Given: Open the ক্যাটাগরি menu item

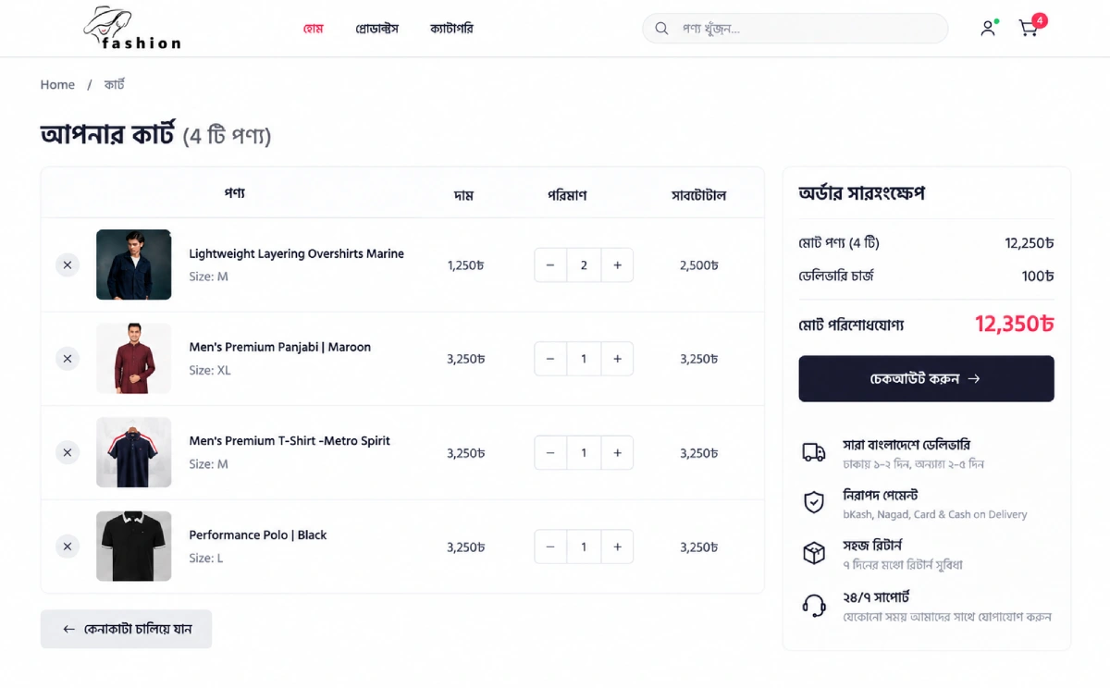Looking at the screenshot, I should (x=451, y=29).
